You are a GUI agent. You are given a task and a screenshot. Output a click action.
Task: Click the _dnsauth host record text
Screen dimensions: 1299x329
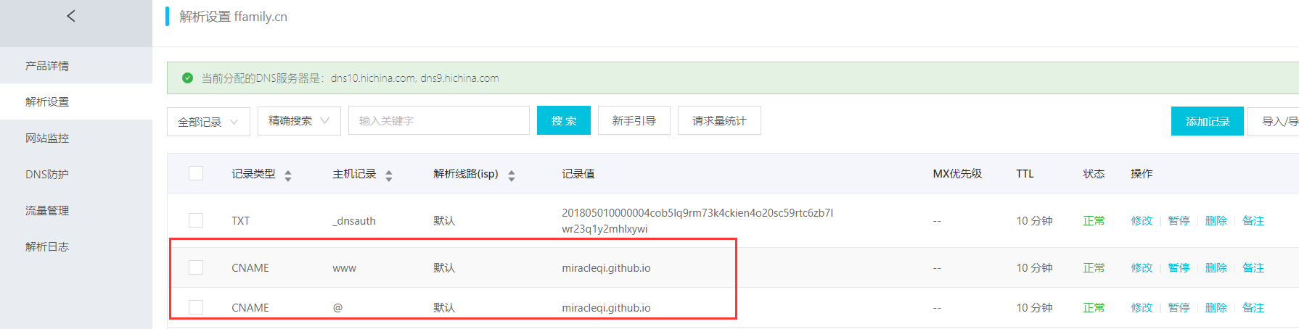[x=354, y=221]
